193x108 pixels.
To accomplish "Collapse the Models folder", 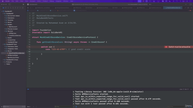I will pos(5,25).
